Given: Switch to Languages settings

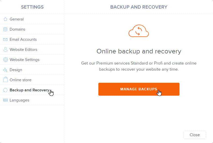Looking at the screenshot, I should pos(19,100).
